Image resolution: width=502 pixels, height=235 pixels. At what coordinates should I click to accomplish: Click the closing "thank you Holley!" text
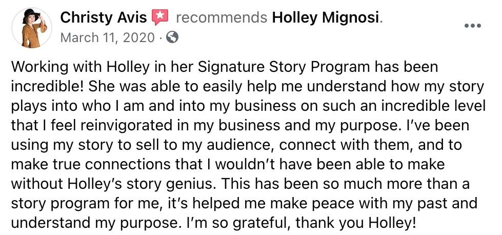point(356,223)
